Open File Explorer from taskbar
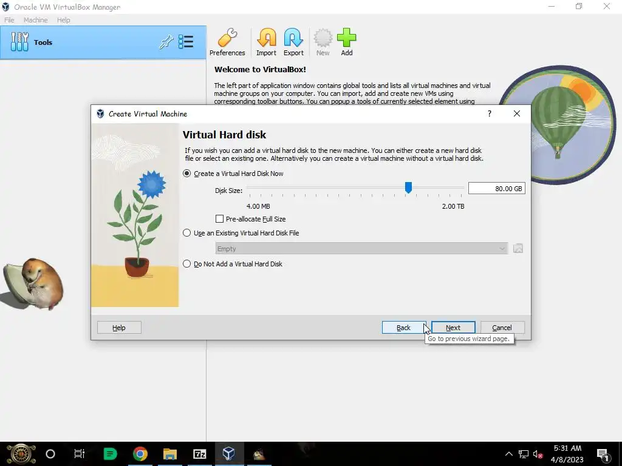 pyautogui.click(x=170, y=454)
